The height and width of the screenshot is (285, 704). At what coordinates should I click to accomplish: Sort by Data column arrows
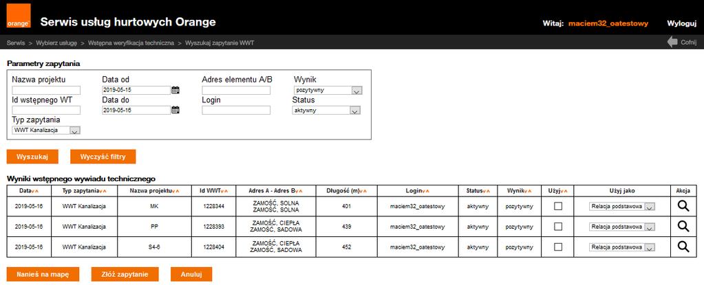click(34, 191)
